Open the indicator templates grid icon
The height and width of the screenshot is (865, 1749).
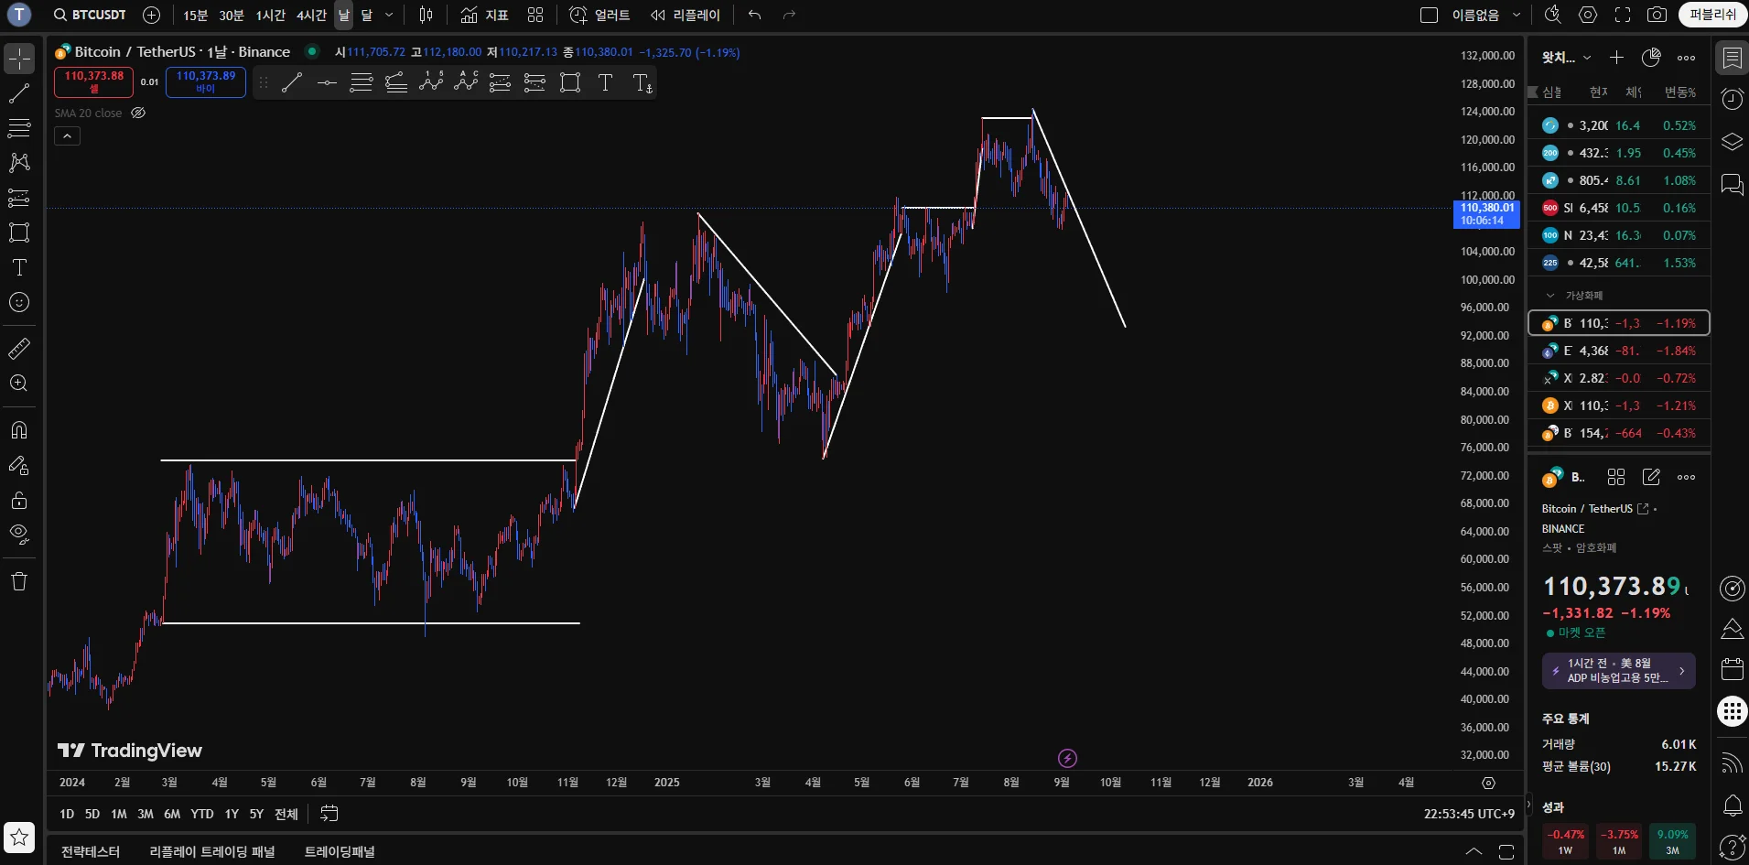pyautogui.click(x=535, y=15)
